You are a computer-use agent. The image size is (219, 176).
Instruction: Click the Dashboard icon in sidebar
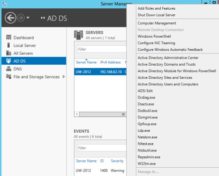pyautogui.click(x=9, y=37)
